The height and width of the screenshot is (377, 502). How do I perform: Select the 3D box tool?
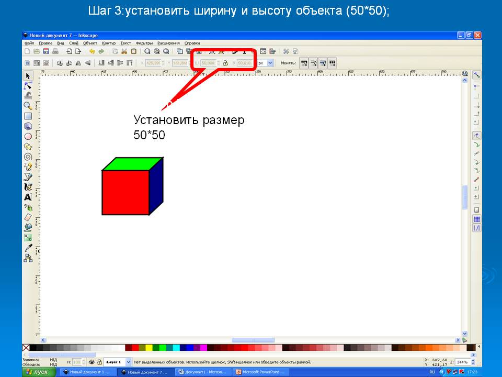point(28,126)
